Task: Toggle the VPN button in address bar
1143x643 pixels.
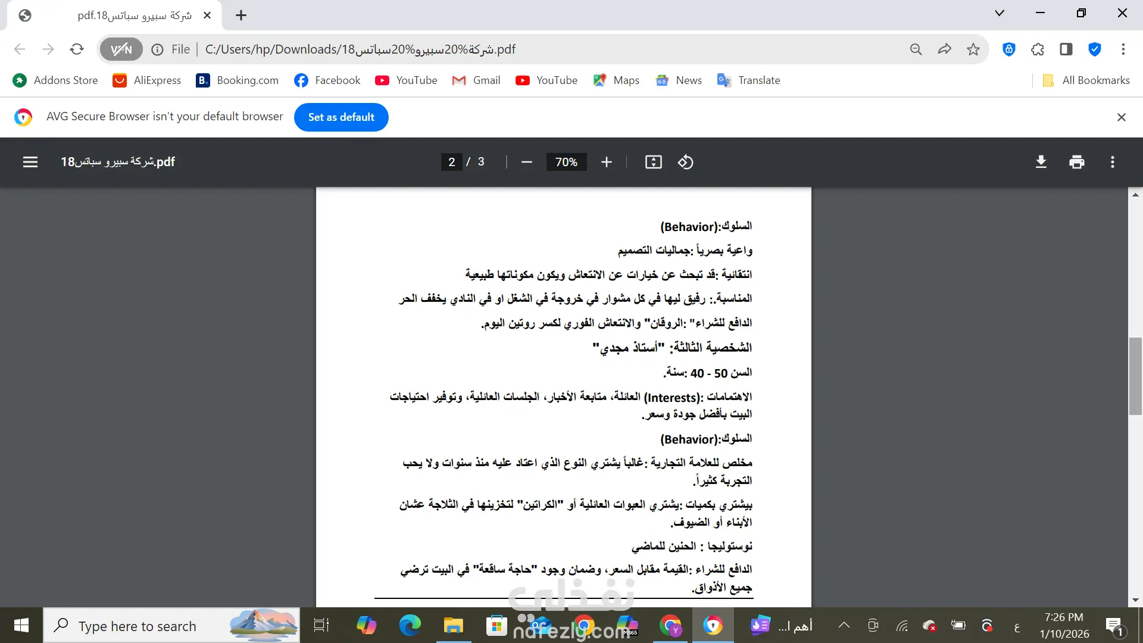Action: (x=121, y=49)
